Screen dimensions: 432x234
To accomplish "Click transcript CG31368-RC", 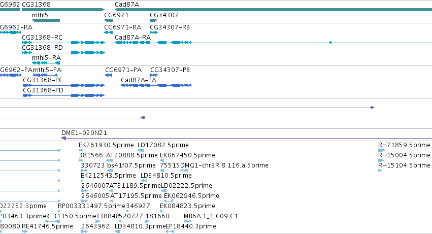I will click(x=42, y=38).
